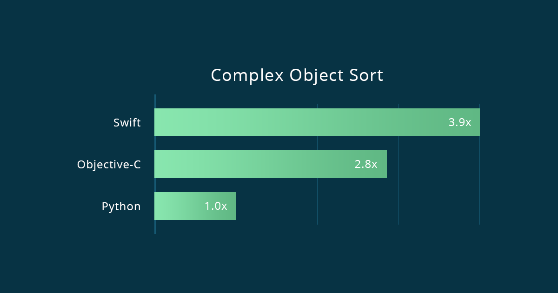
Task: Click the gridline just right of Objective-C bar
Action: coord(398,186)
